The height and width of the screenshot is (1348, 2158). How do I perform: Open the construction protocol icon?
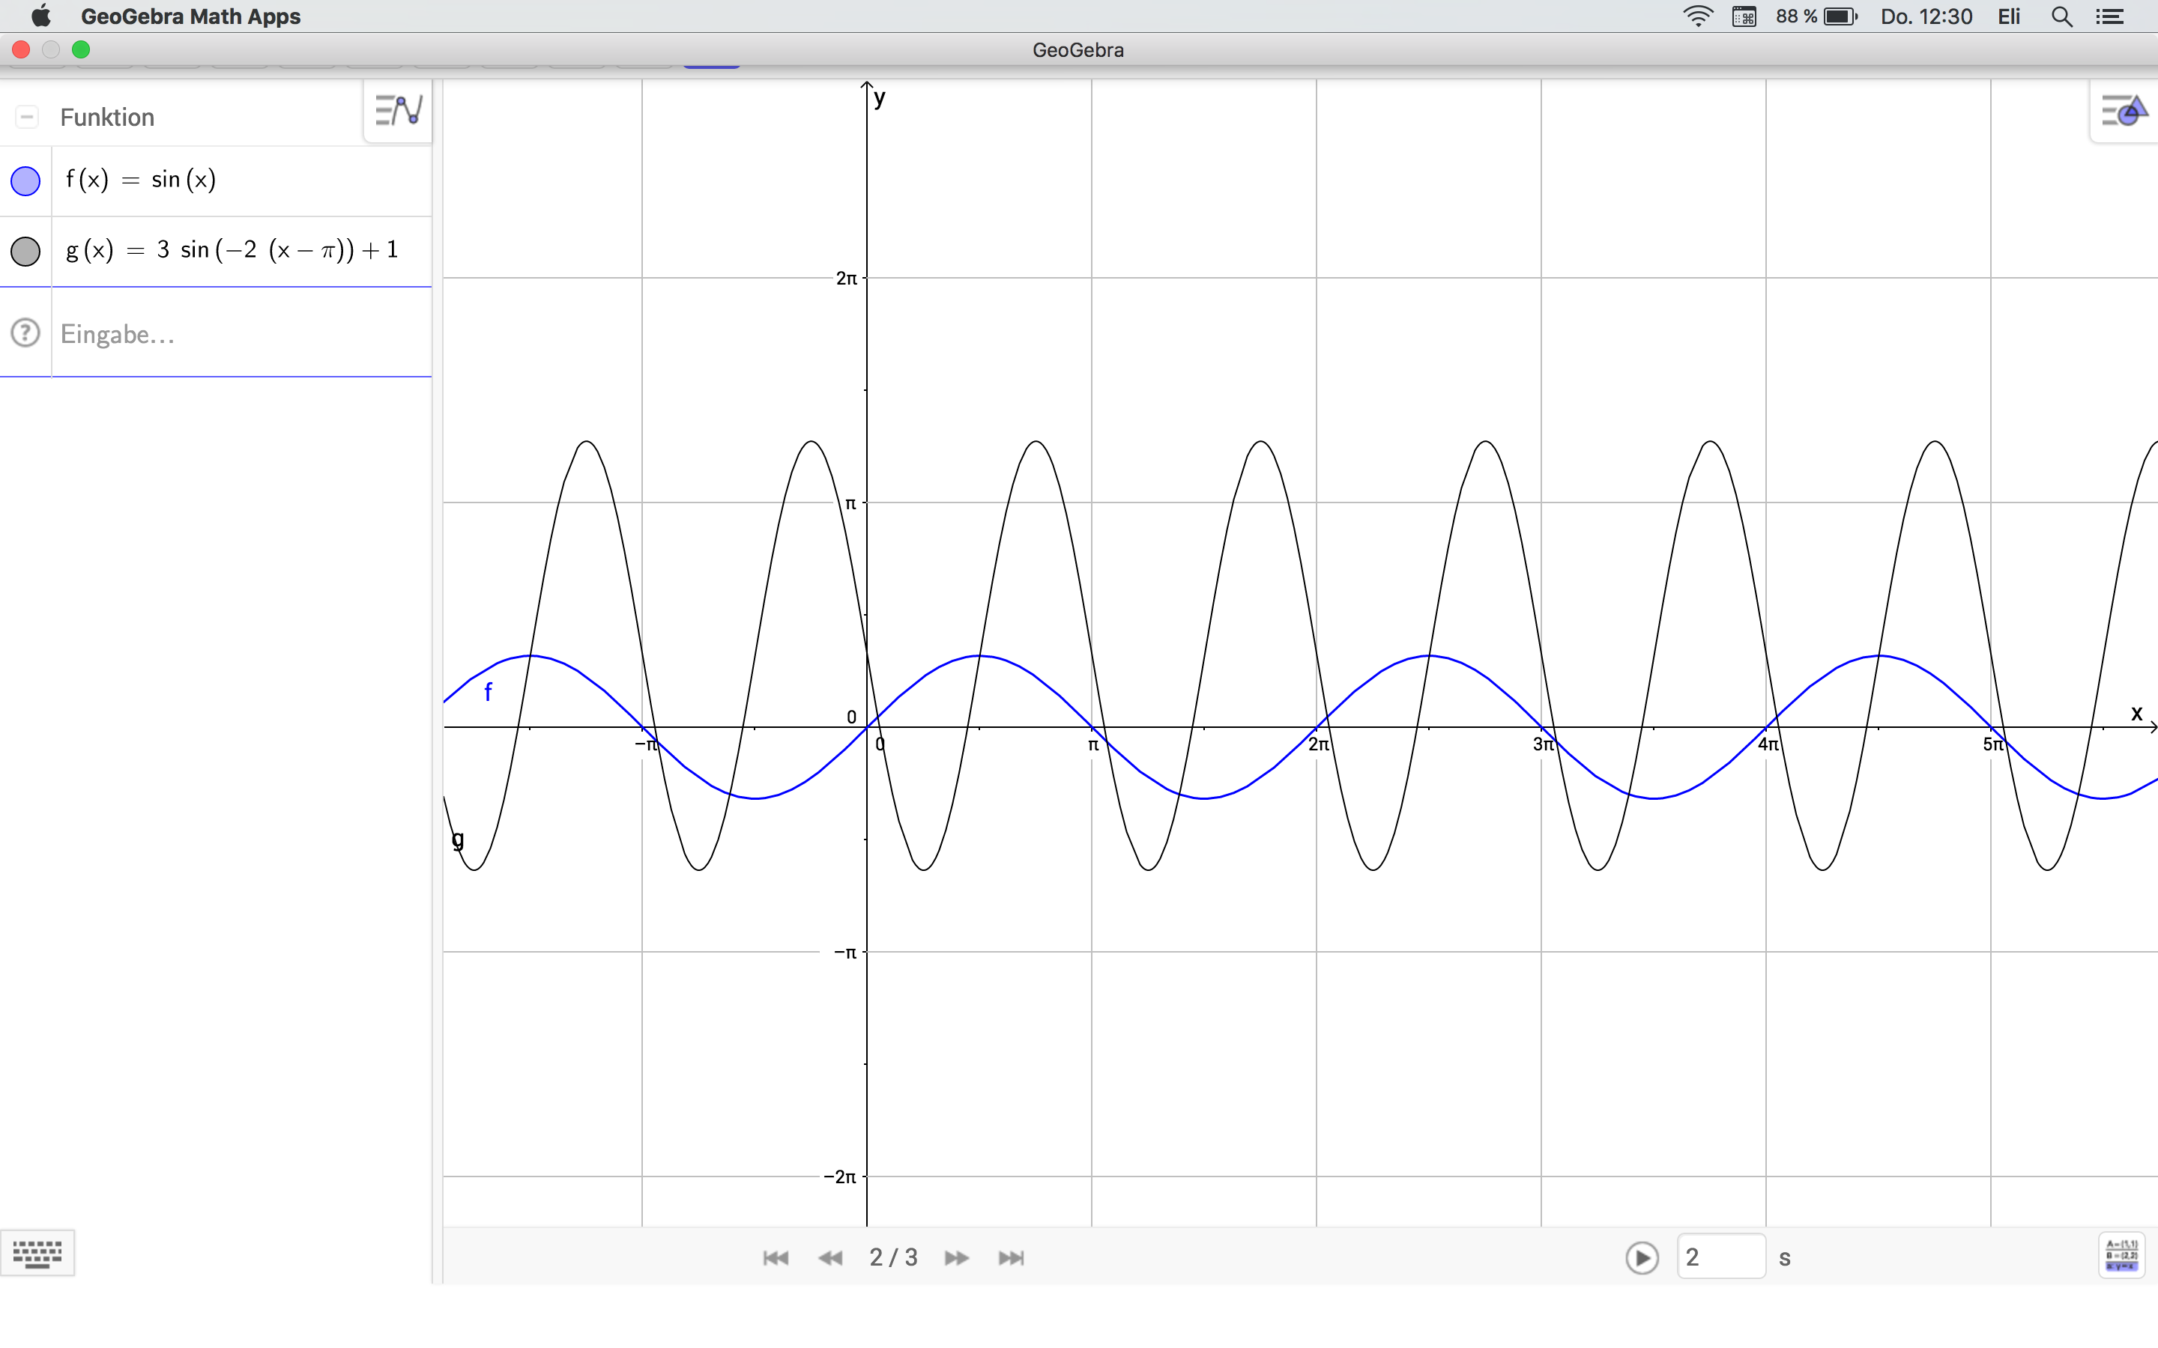(x=2121, y=1255)
